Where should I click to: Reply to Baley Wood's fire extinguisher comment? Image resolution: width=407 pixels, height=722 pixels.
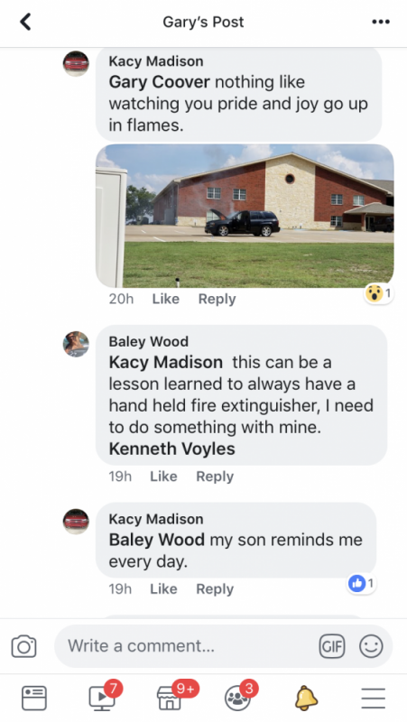tap(215, 477)
